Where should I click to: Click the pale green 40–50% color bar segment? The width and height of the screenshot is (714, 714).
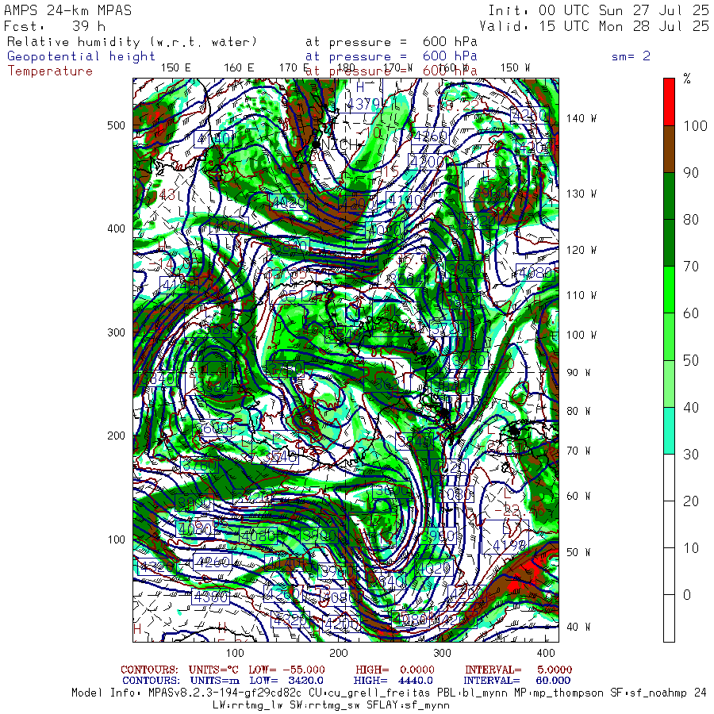tap(669, 383)
